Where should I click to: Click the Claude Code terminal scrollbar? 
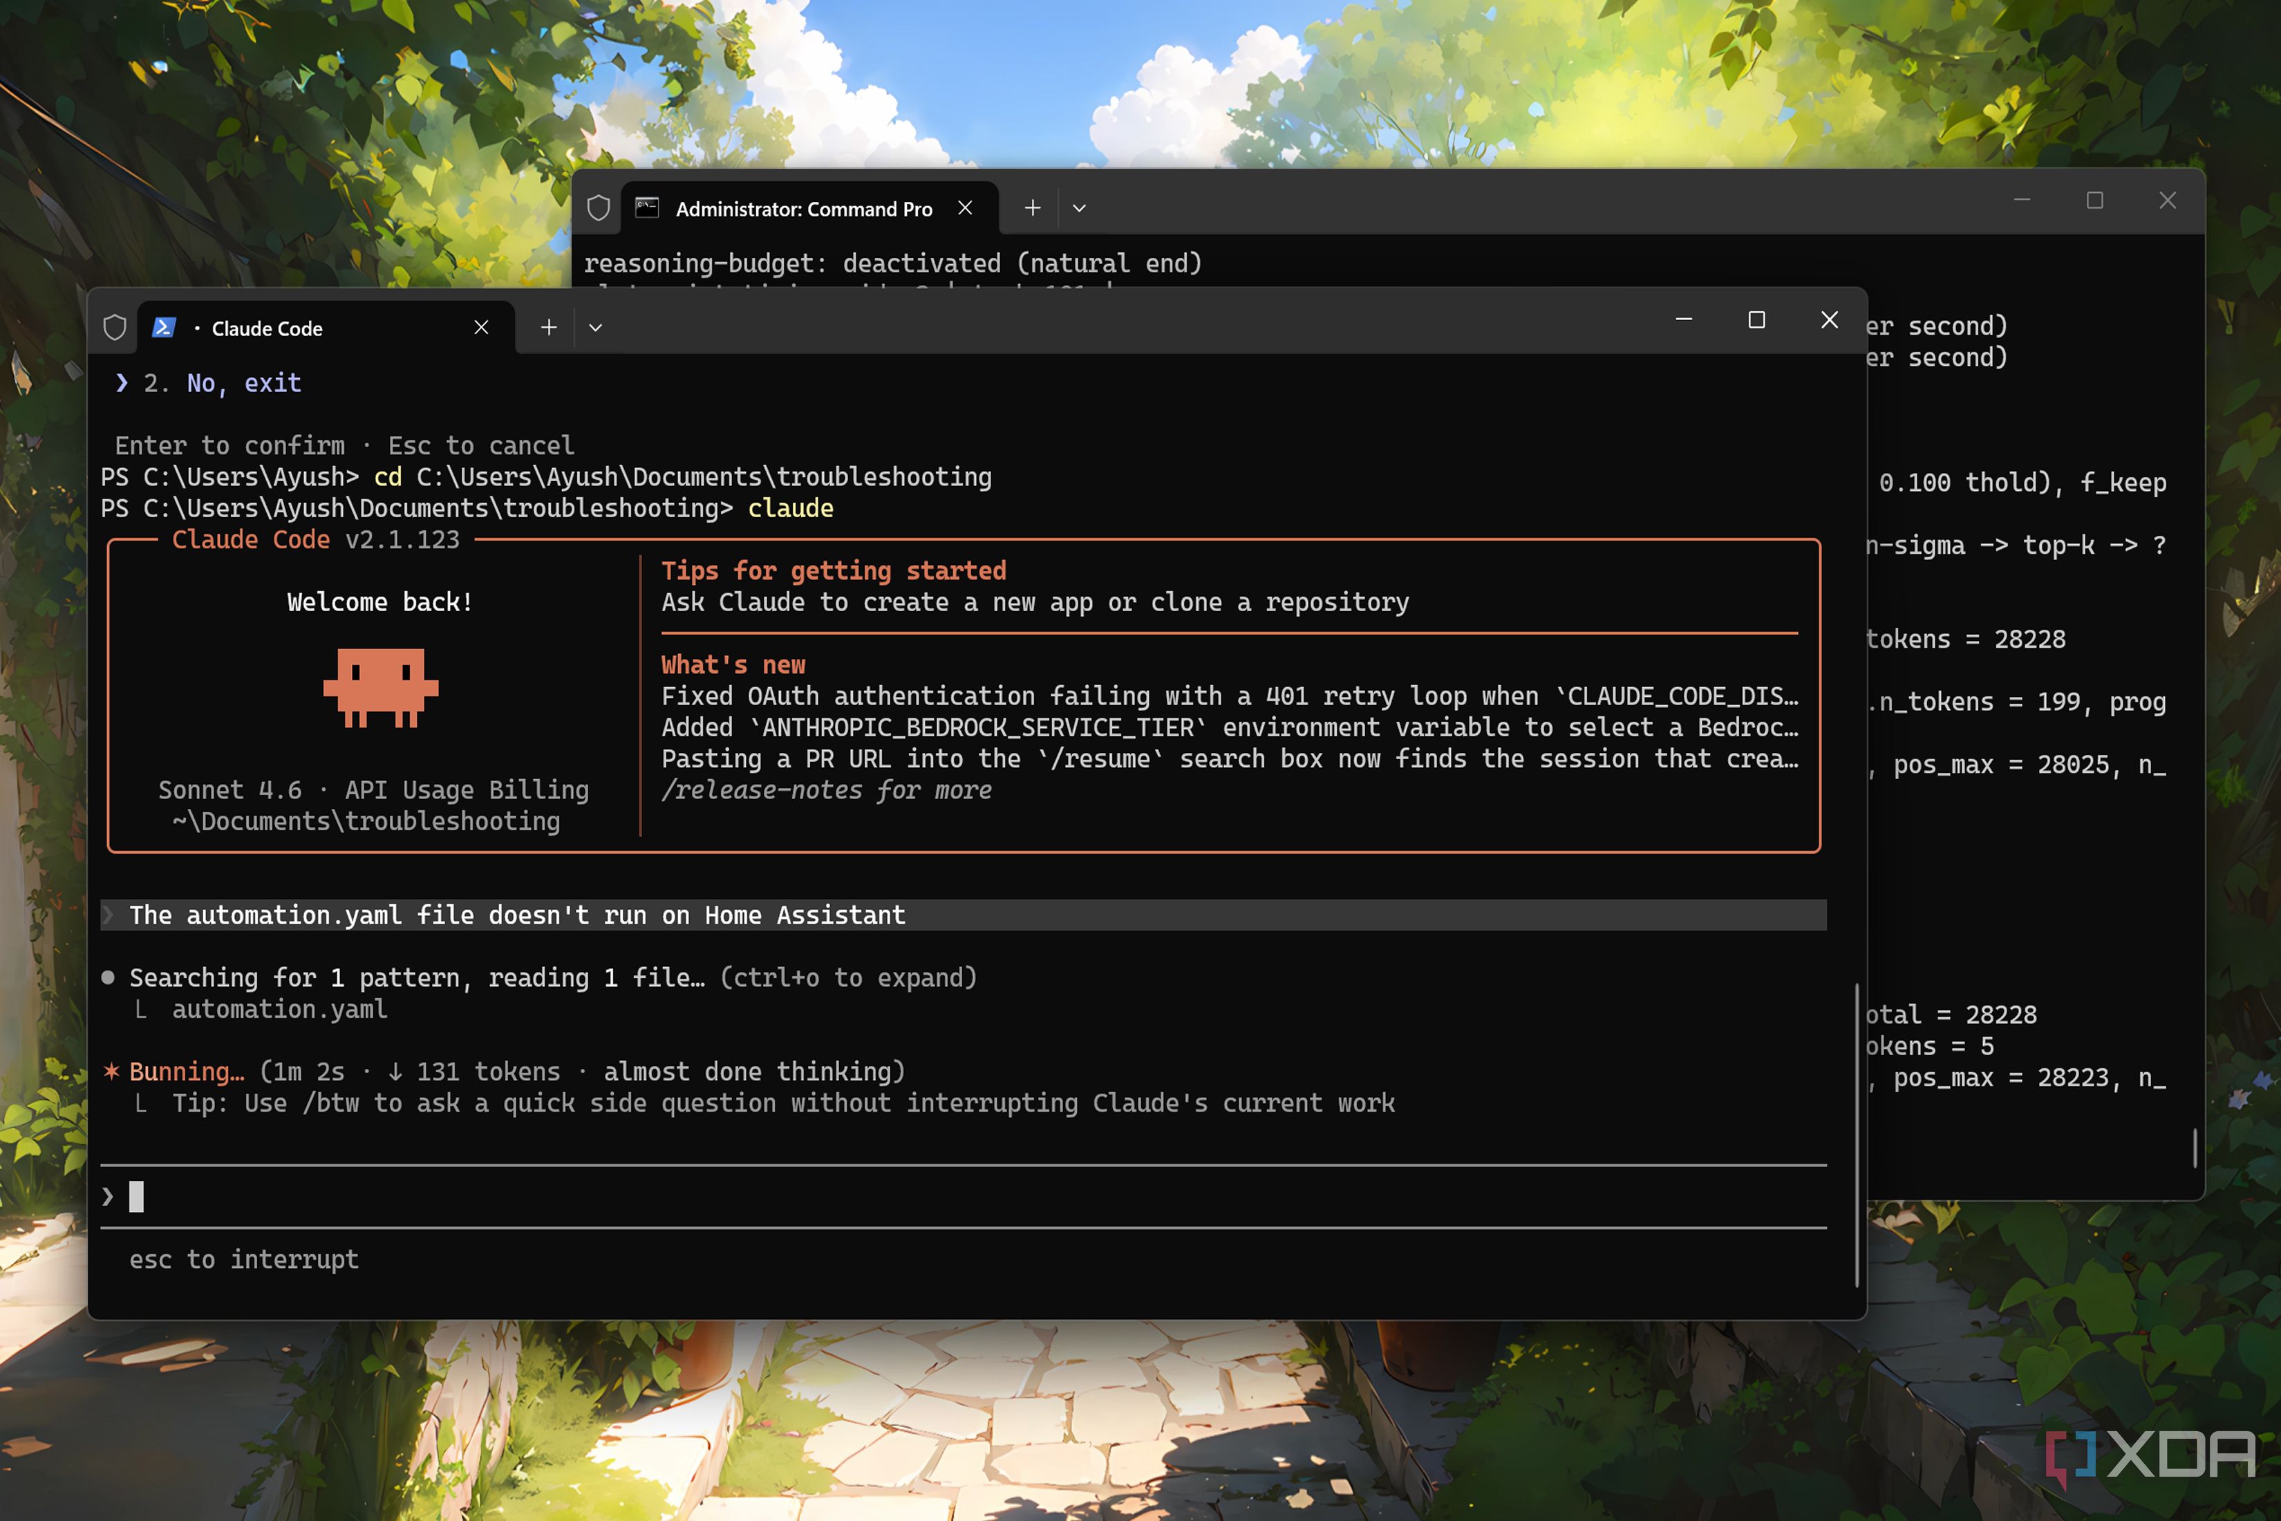pos(1856,1135)
